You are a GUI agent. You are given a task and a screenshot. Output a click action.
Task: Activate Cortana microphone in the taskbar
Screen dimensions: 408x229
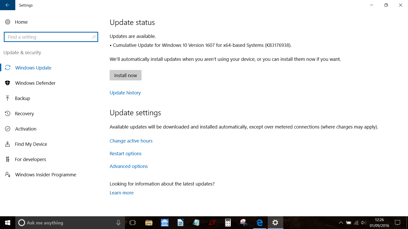pyautogui.click(x=118, y=223)
